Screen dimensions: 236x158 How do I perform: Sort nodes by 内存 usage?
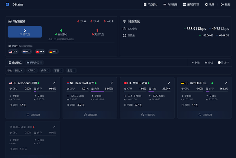(45, 70)
